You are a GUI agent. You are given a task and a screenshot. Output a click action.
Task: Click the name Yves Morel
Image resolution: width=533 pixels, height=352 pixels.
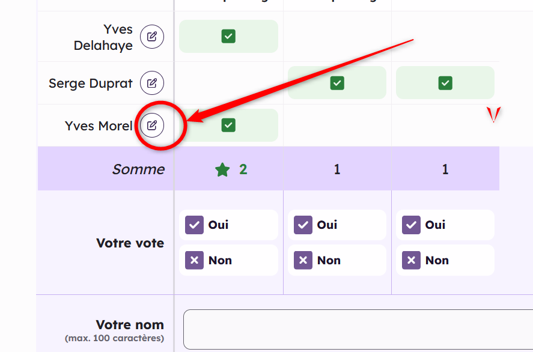pos(99,126)
